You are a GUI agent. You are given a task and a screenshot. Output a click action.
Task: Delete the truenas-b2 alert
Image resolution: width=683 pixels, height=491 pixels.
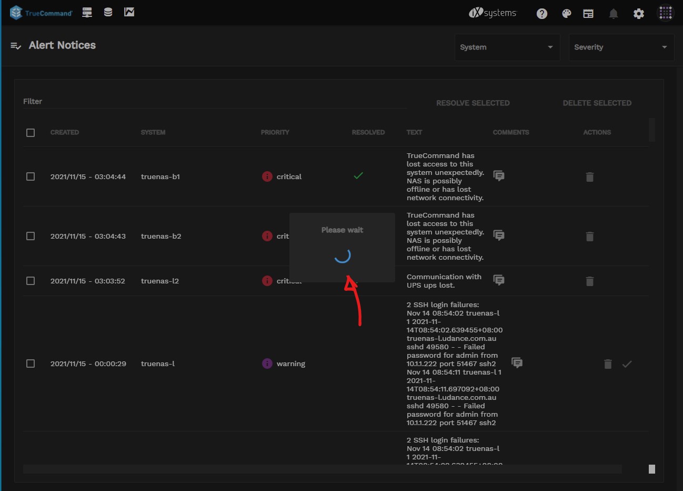tap(590, 237)
